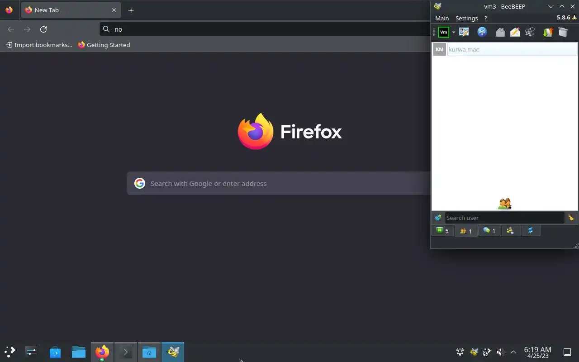This screenshot has height=362, width=579.
Task: Close the New Tab tab in Firefox
Action: [x=114, y=10]
